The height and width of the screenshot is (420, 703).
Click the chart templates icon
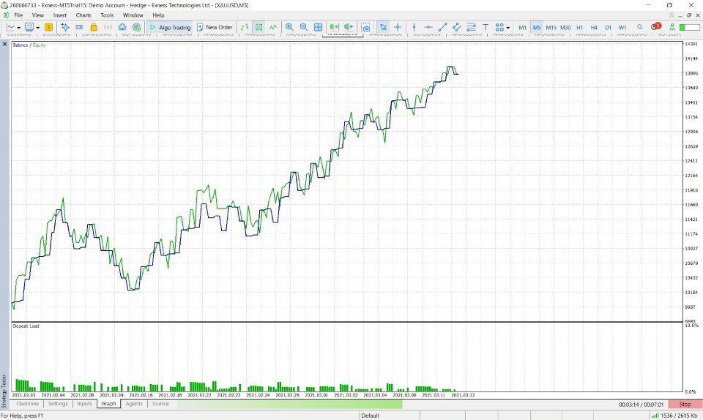pos(29,27)
